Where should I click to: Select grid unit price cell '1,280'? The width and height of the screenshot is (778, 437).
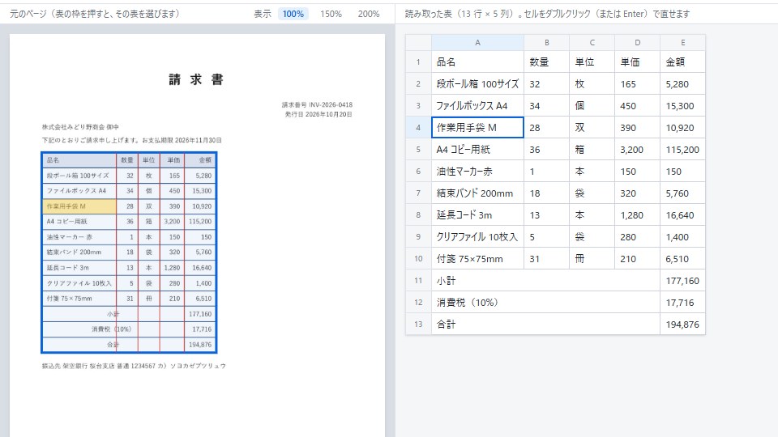pyautogui.click(x=637, y=214)
